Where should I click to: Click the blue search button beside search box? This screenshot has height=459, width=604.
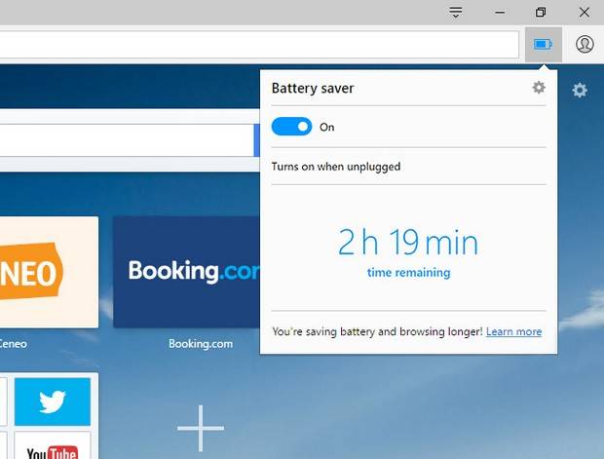pyautogui.click(x=257, y=140)
